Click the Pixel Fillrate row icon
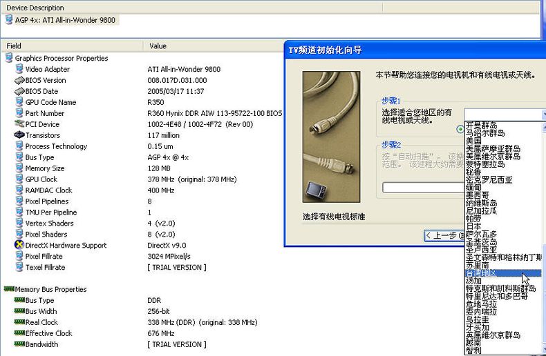This screenshot has width=546, height=356. click(x=19, y=256)
